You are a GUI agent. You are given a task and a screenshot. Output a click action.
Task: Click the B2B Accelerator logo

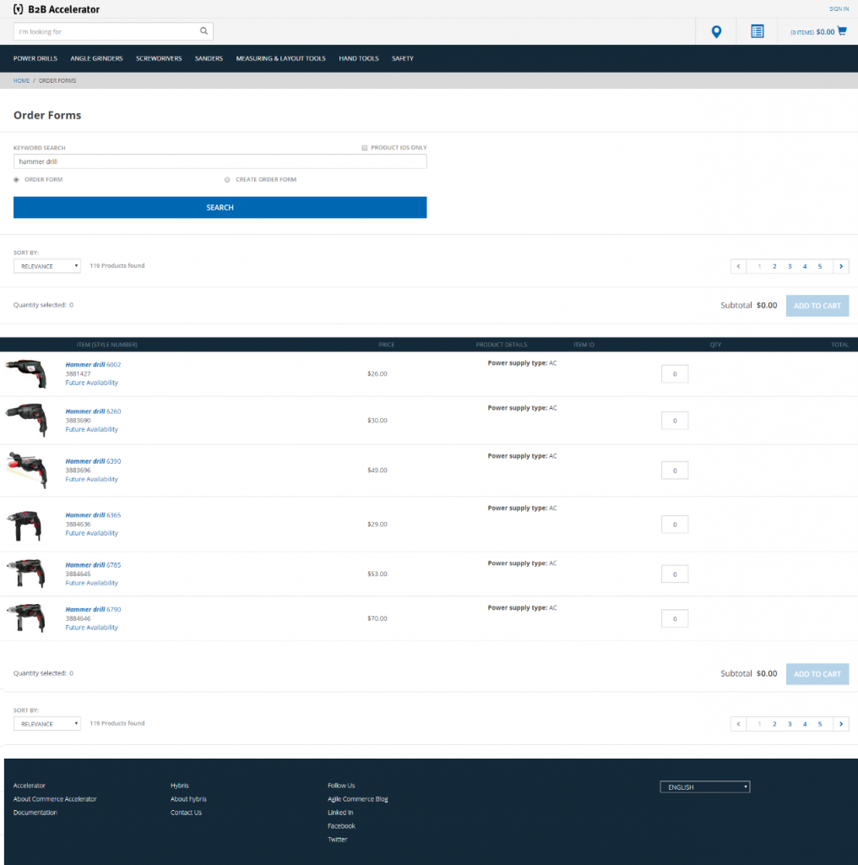[57, 9]
